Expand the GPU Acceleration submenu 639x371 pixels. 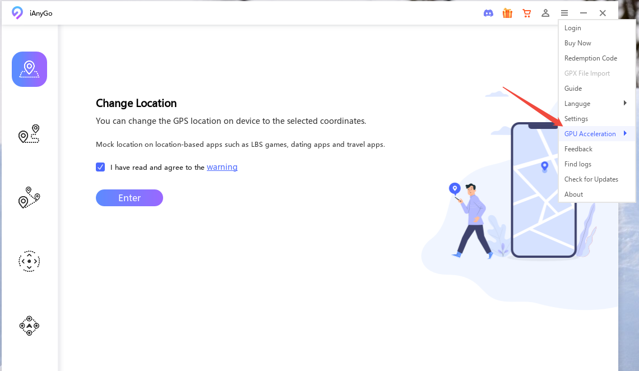[595, 134]
